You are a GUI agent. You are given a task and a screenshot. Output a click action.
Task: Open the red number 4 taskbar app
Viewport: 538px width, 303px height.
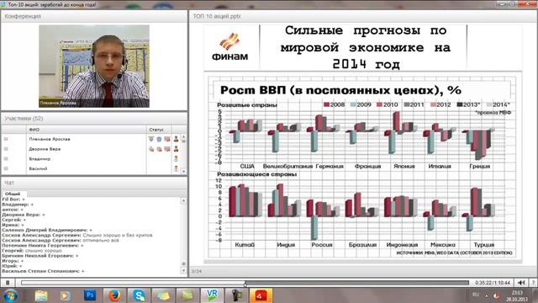click(x=261, y=295)
